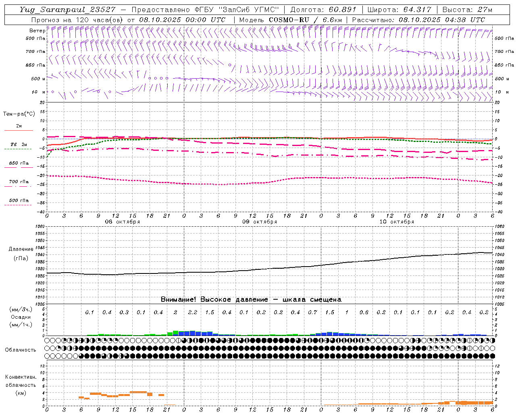Click '10 м' on the left wind axis
Image resolution: width=516 pixels, height=413 pixels.
pyautogui.click(x=38, y=92)
